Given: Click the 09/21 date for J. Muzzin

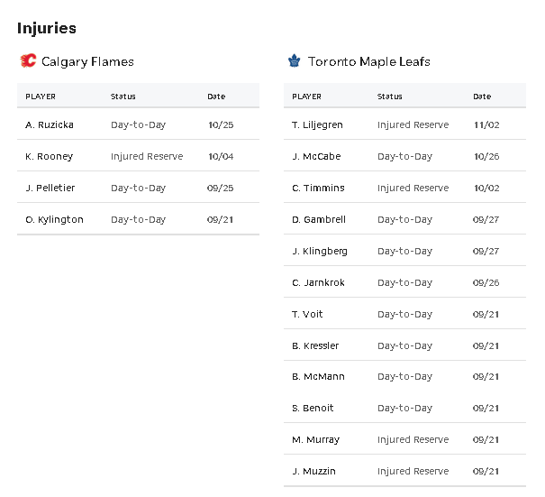Looking at the screenshot, I should click(x=486, y=472).
